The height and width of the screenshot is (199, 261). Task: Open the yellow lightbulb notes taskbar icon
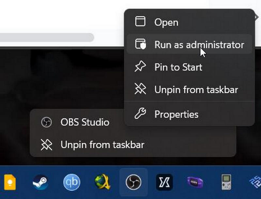point(10,182)
